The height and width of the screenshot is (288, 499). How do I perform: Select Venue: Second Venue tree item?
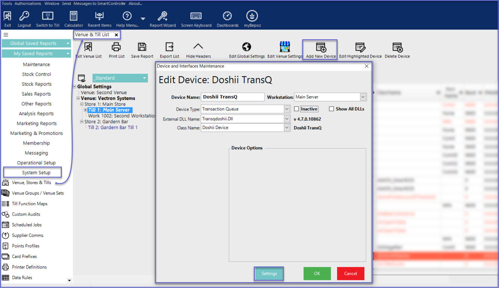[x=104, y=92]
